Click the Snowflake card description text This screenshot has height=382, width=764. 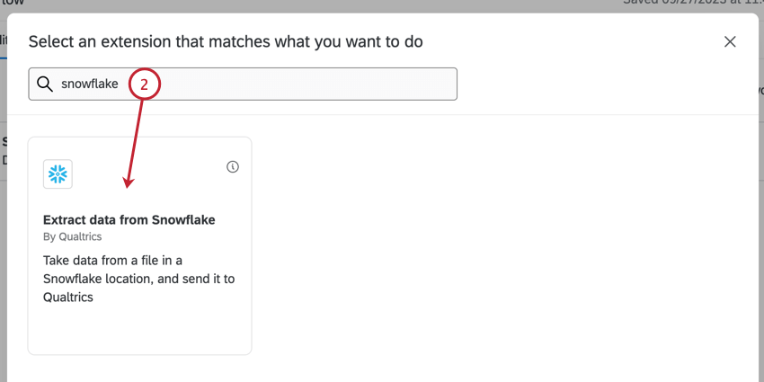click(138, 279)
